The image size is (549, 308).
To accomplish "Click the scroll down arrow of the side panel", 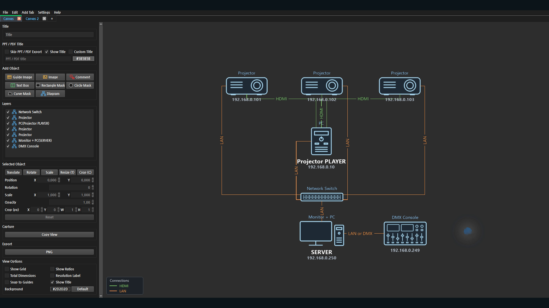I will (101, 296).
